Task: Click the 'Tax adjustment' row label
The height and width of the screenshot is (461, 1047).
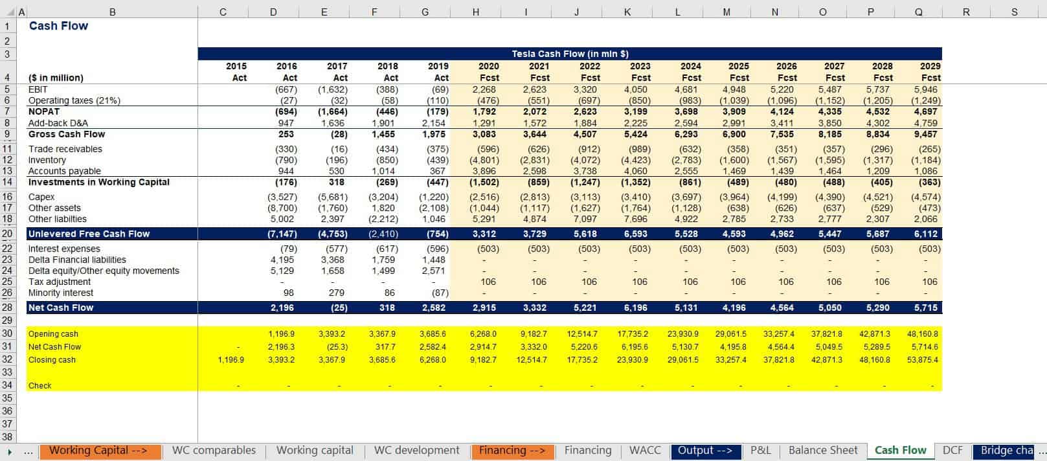Action: pos(60,282)
